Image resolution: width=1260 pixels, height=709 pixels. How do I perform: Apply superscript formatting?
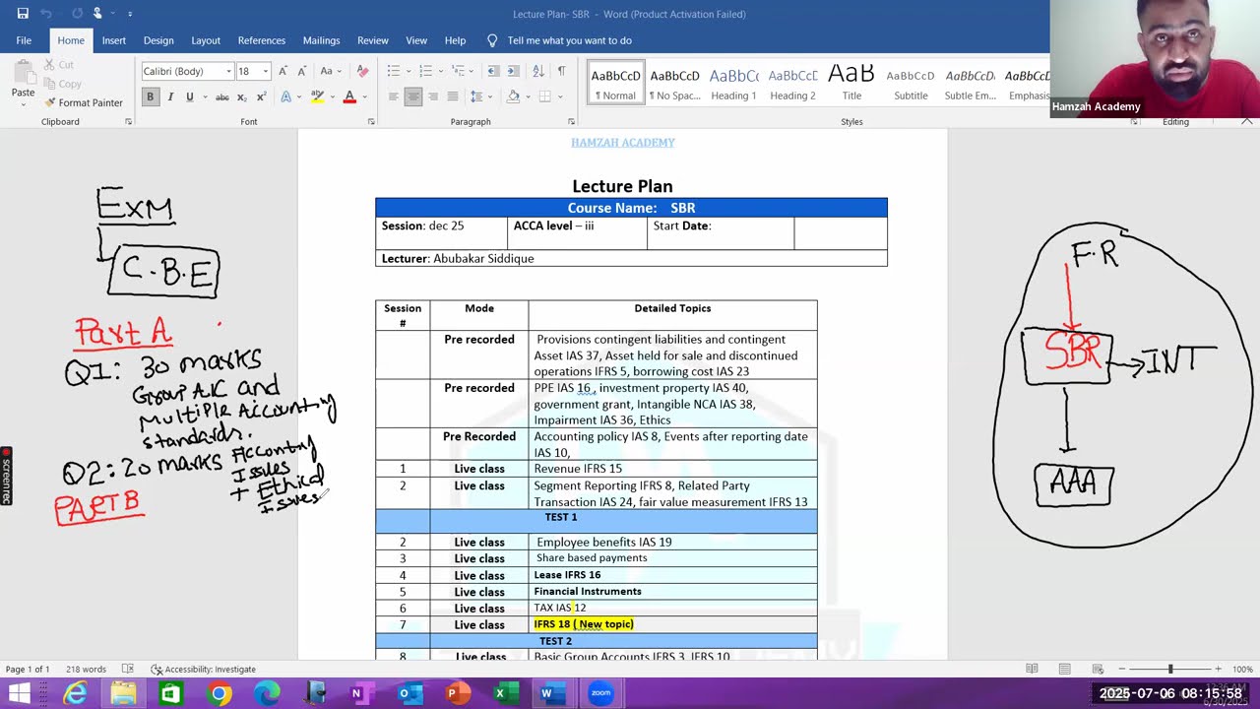[x=261, y=97]
